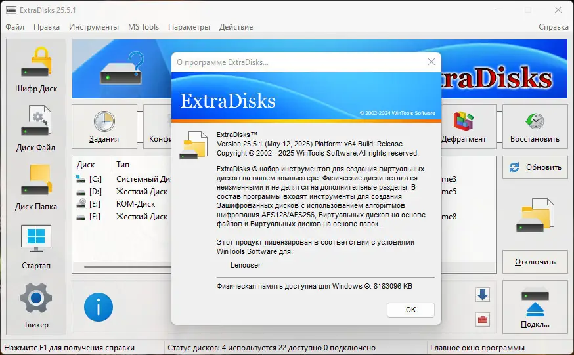The height and width of the screenshot is (355, 574).
Task: Click the status bar disk status text
Action: point(271,348)
